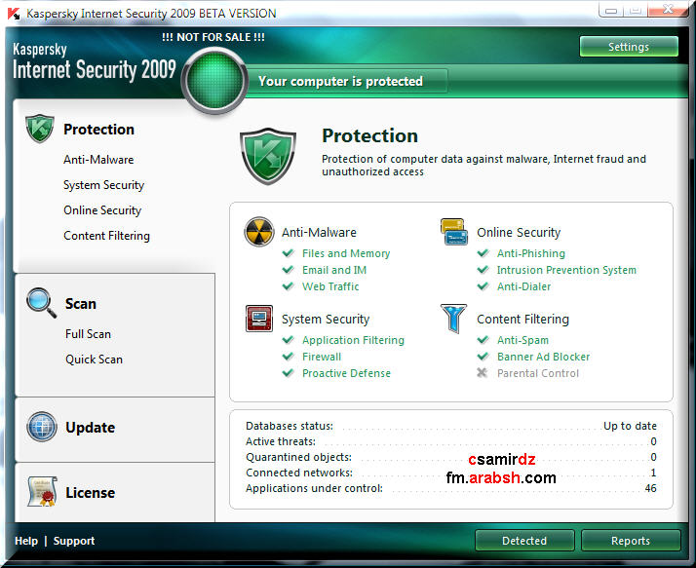
Task: Click the Online Security heading in main panel
Action: [519, 232]
